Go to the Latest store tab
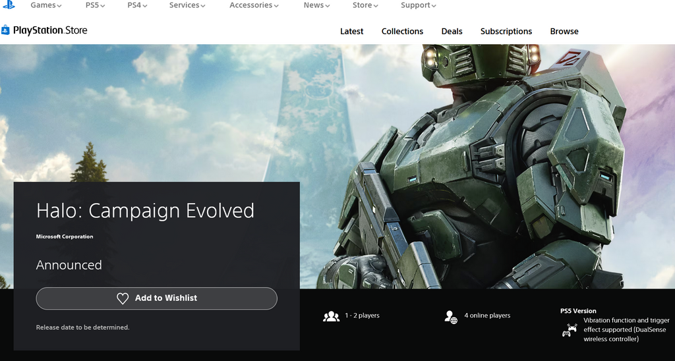Screen dimensions: 675x361 coord(352,32)
